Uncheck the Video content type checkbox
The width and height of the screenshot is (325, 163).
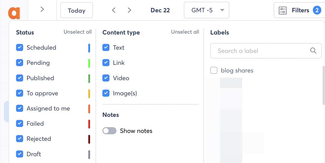pos(106,78)
